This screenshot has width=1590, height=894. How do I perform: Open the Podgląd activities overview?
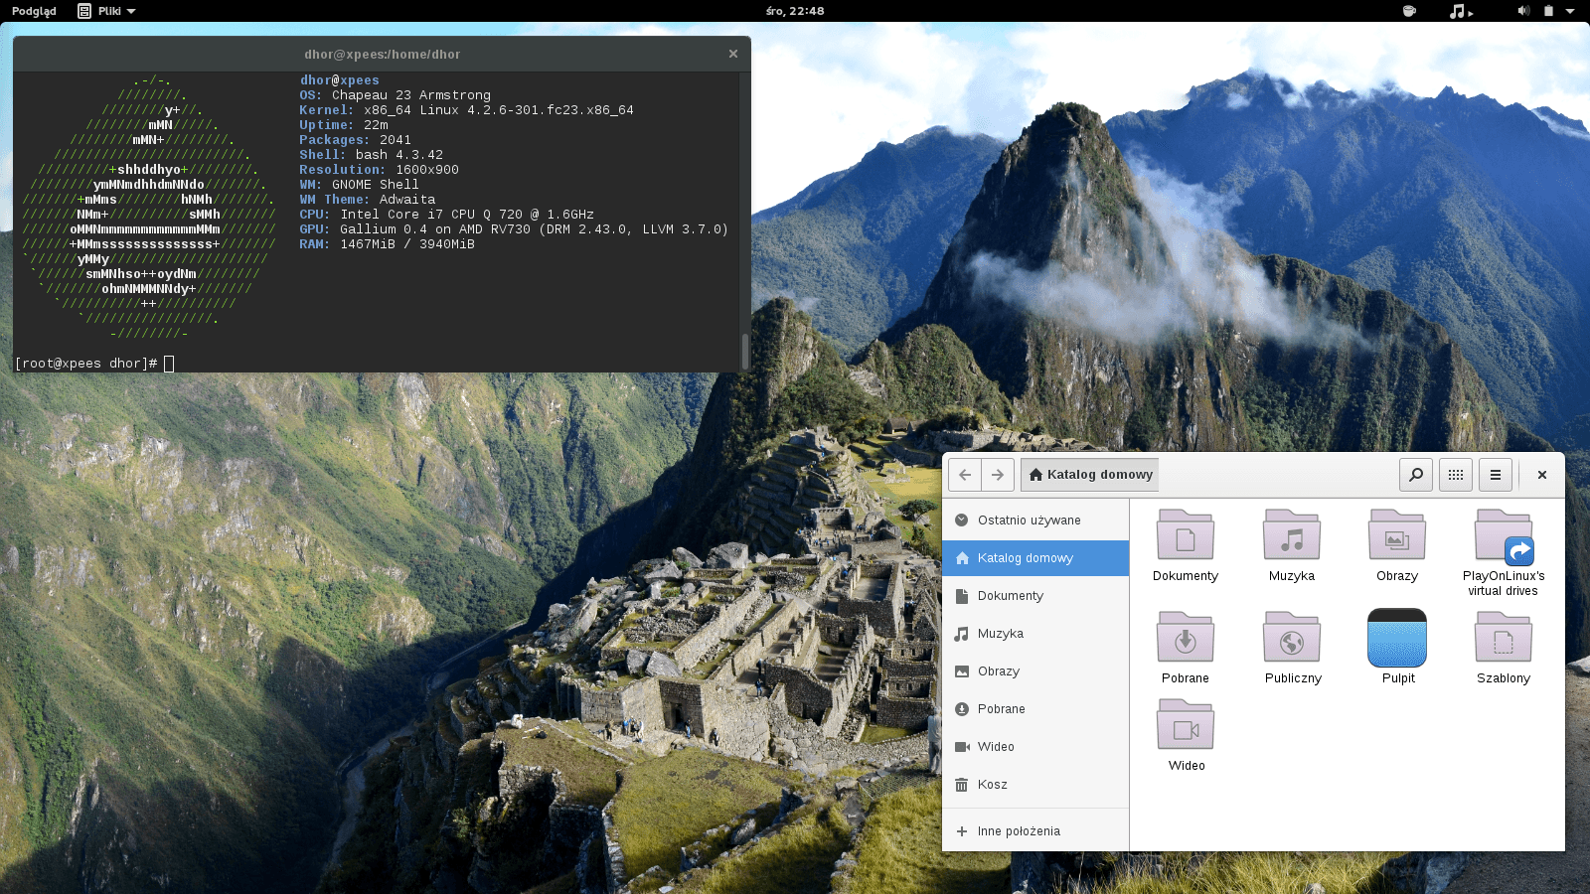pyautogui.click(x=34, y=11)
